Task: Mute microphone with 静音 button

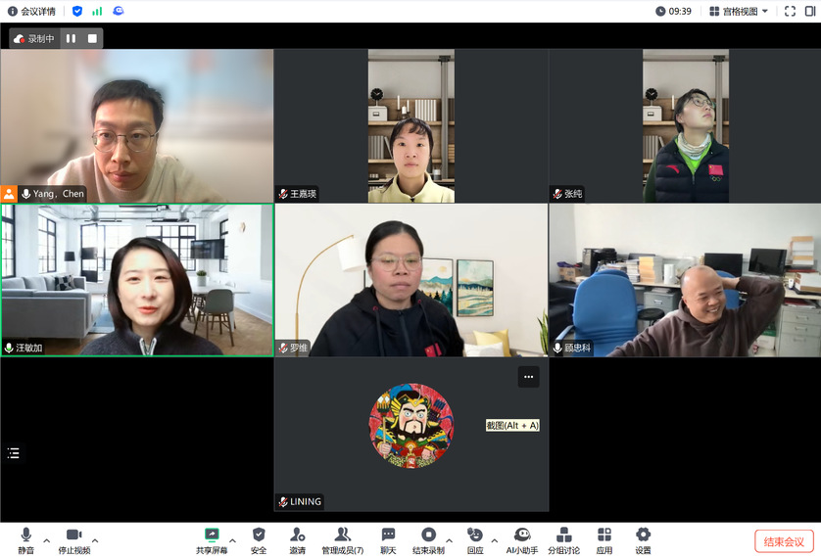Action: tap(25, 539)
